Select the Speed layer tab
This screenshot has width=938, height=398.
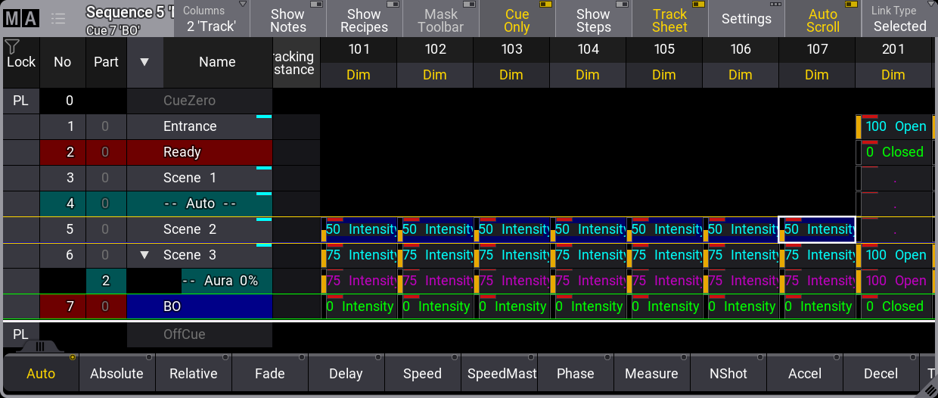coord(422,373)
